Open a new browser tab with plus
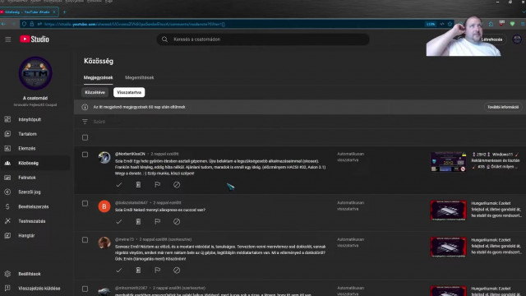 (64, 12)
